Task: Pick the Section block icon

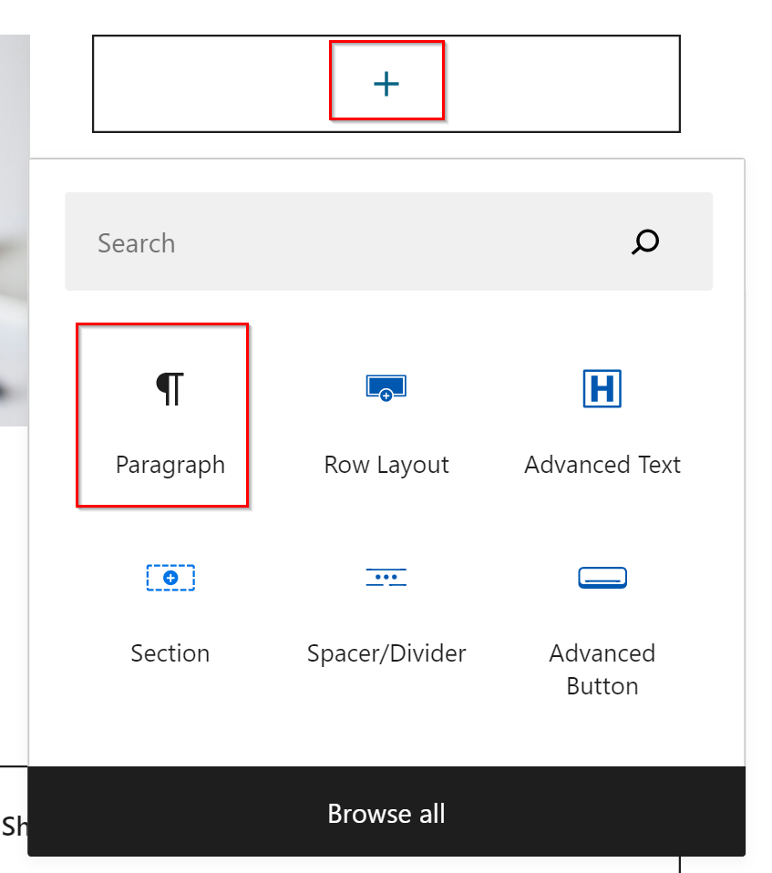Action: tap(170, 578)
